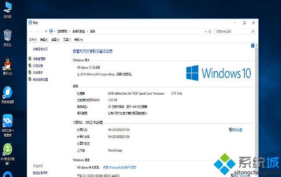This screenshot has width=281, height=177.
Task: Open the 系统保护 link
Action: [x=38, y=73]
